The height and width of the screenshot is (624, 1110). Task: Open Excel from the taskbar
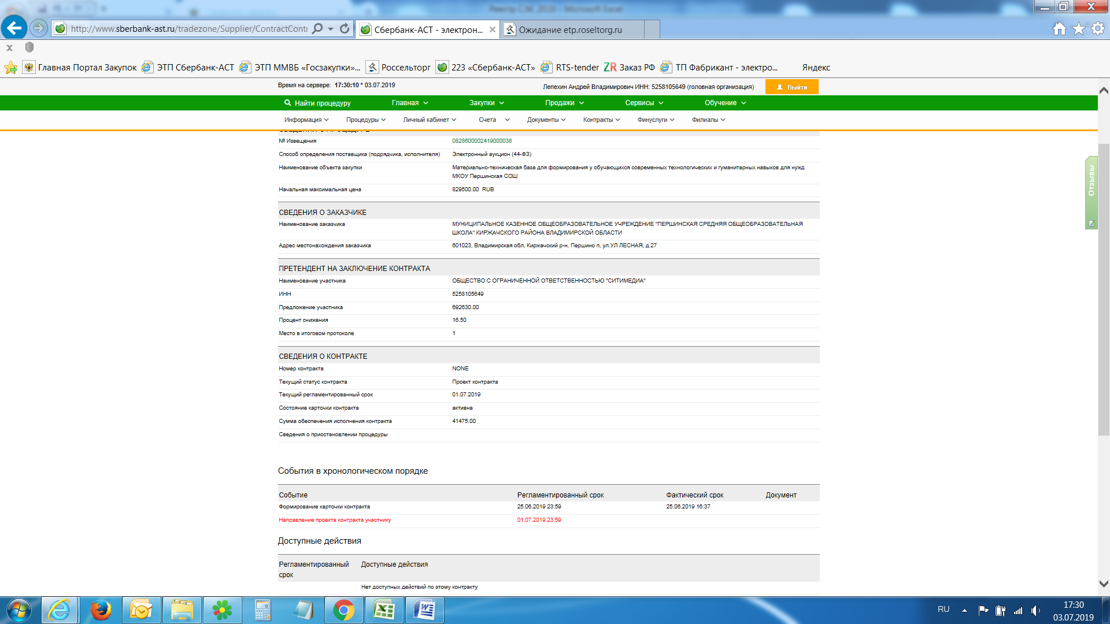[384, 610]
